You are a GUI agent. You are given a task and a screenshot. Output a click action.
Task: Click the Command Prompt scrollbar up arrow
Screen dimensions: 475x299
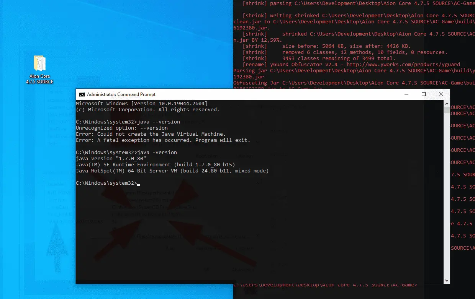pos(447,104)
